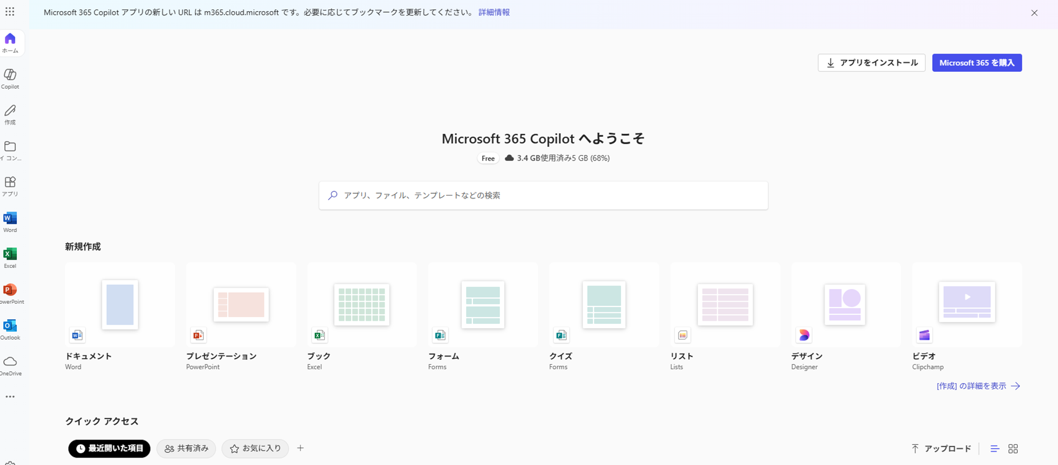
Task: Open the 詳細情報 link in banner
Action: pyautogui.click(x=494, y=12)
